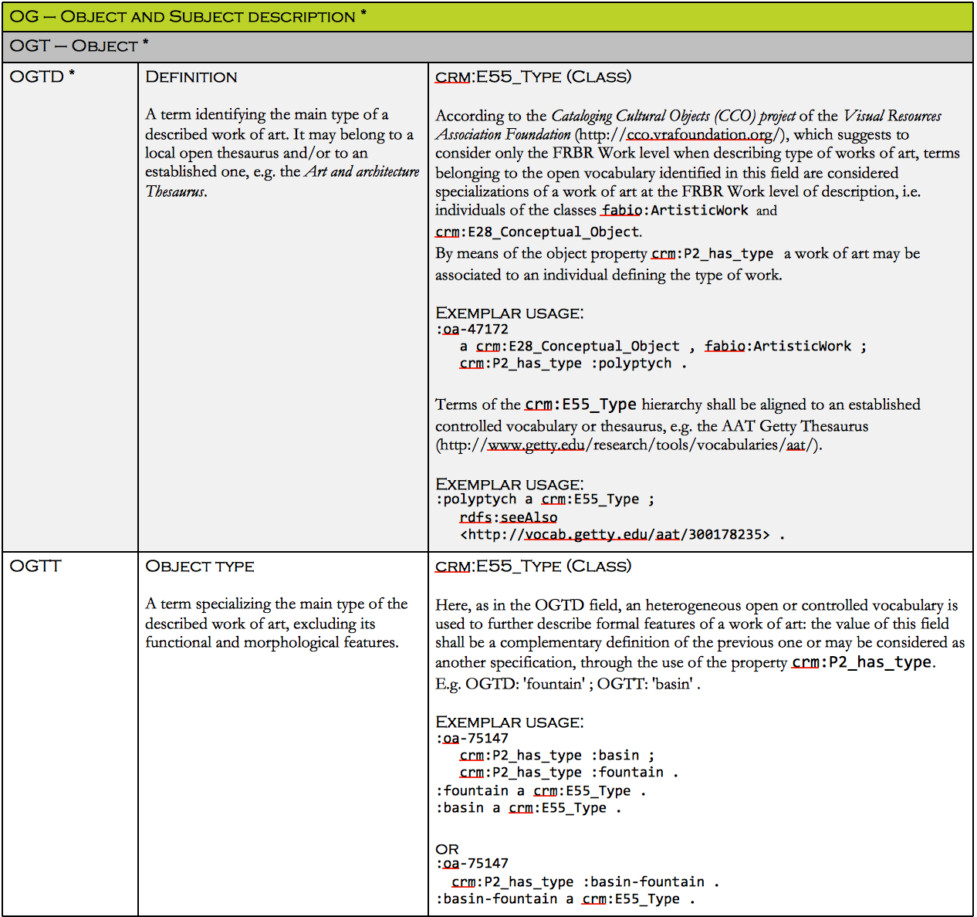Click 'crm:P2_has_type :fountain .' line
This screenshot has height=917, width=977.
click(x=570, y=772)
